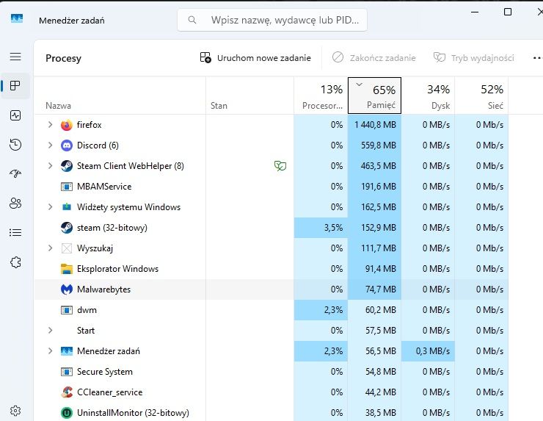This screenshot has height=421, width=543.
Task: Click the 1 440,8 MB memory value
Action: [x=375, y=125]
